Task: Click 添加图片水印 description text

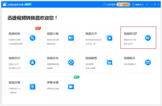Action: point(15,68)
